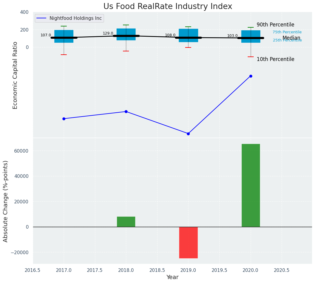
Task: Click the 10th Percentile annotation
Action: (275, 59)
